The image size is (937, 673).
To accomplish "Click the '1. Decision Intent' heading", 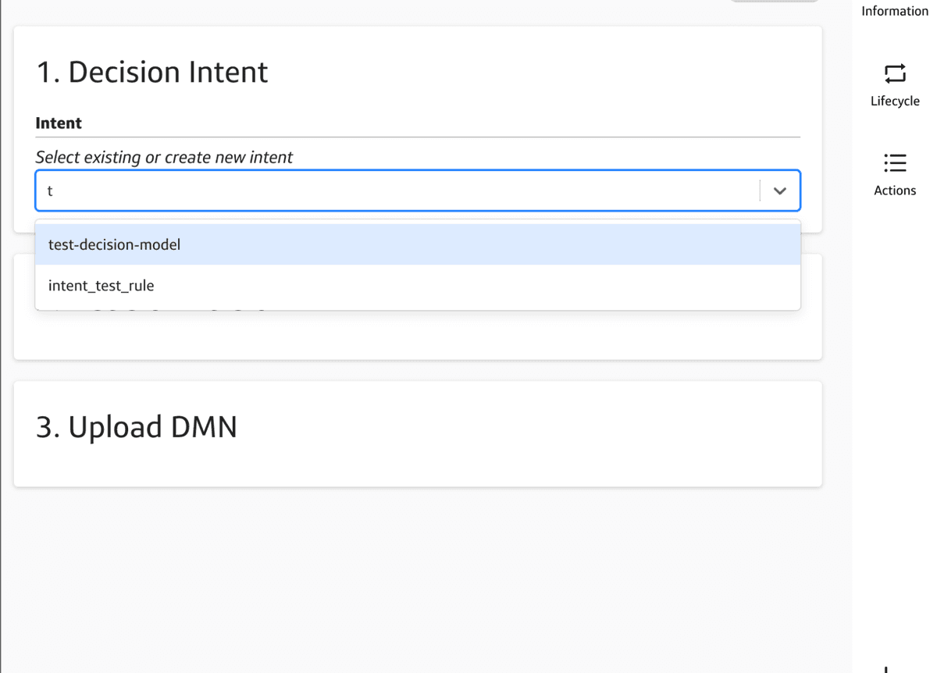I will pos(152,72).
